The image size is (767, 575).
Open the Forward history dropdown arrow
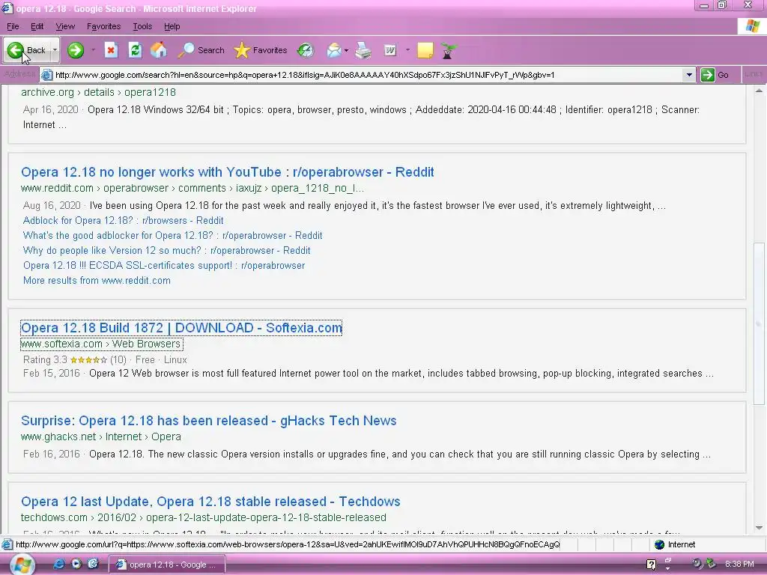coord(93,50)
